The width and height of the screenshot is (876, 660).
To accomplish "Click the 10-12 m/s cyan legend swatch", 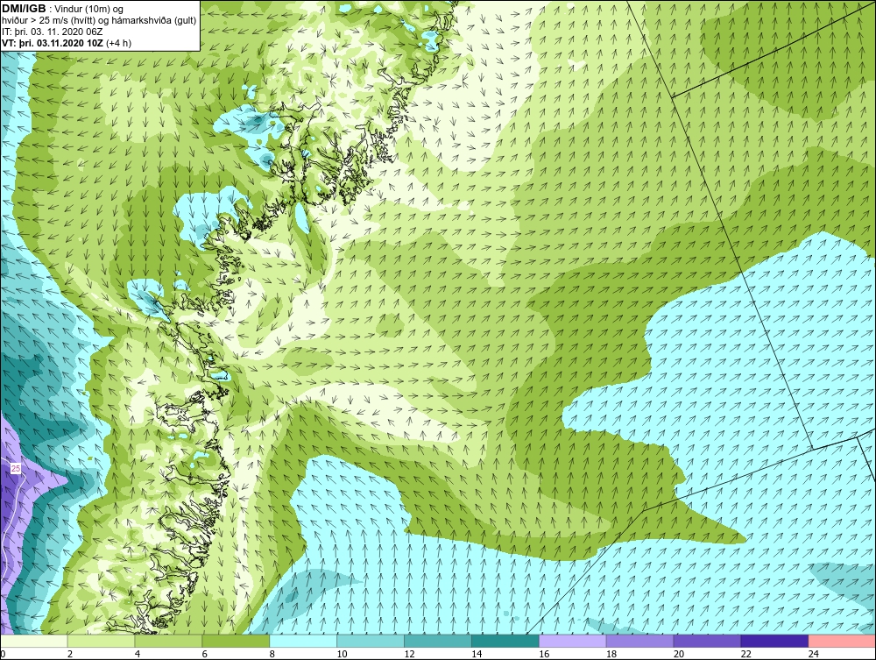I will pos(371,641).
